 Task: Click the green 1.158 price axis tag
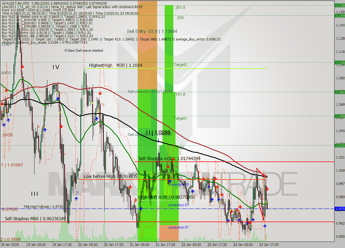(x=340, y=5)
